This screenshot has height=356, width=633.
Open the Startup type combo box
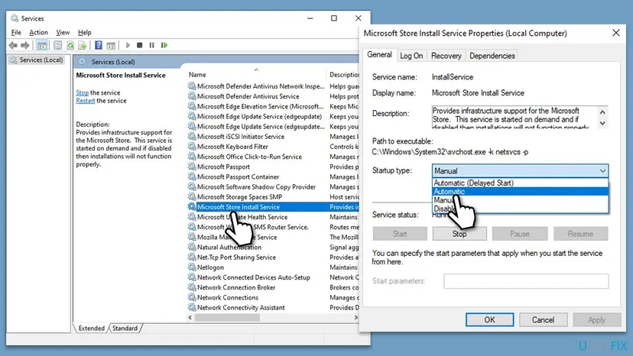tap(520, 170)
